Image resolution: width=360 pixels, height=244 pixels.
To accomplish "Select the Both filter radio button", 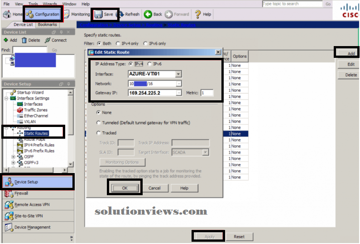I will point(99,43).
